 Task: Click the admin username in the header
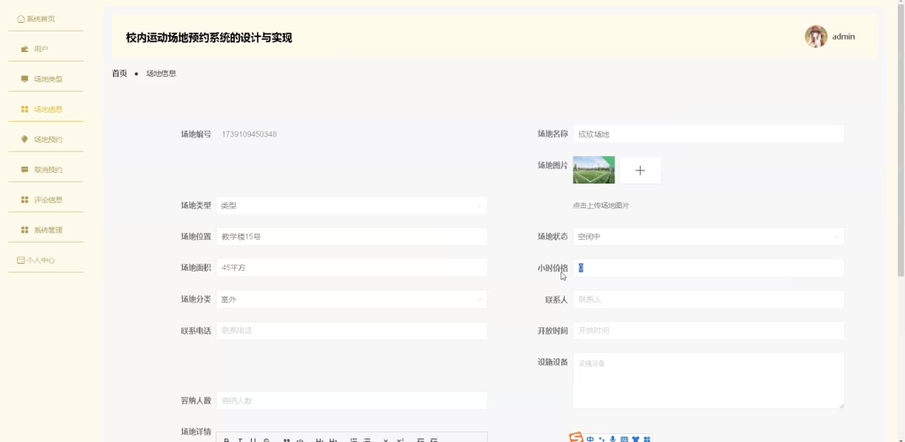point(843,36)
